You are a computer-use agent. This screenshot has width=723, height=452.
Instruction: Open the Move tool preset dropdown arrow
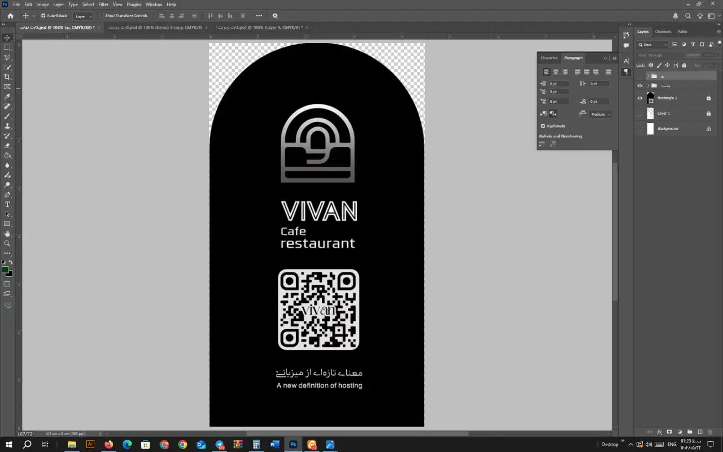34,16
